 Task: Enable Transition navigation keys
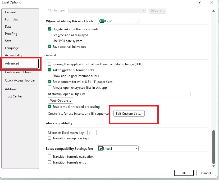point(49,138)
